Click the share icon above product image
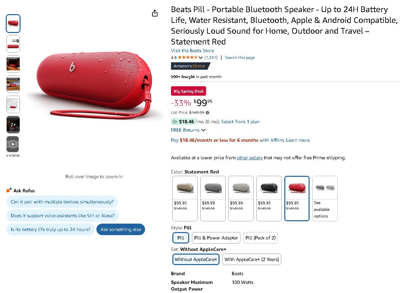Screen dimensions: 401x293 pos(155,13)
